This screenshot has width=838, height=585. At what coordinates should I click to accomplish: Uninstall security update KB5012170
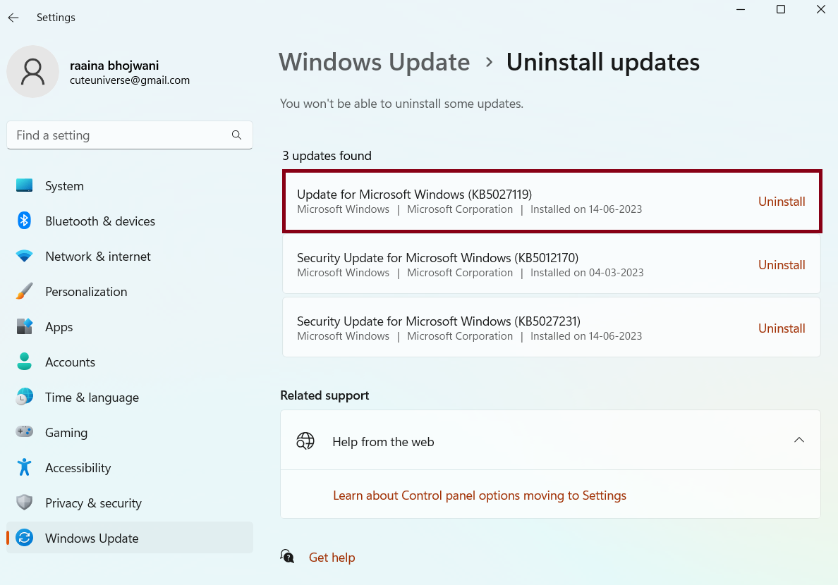pyautogui.click(x=782, y=265)
